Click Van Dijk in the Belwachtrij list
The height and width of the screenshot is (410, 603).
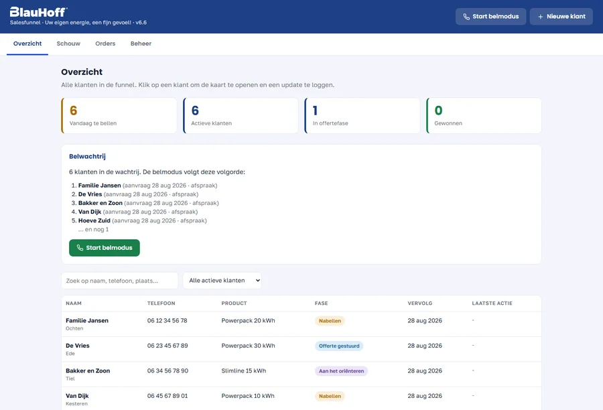coord(90,212)
